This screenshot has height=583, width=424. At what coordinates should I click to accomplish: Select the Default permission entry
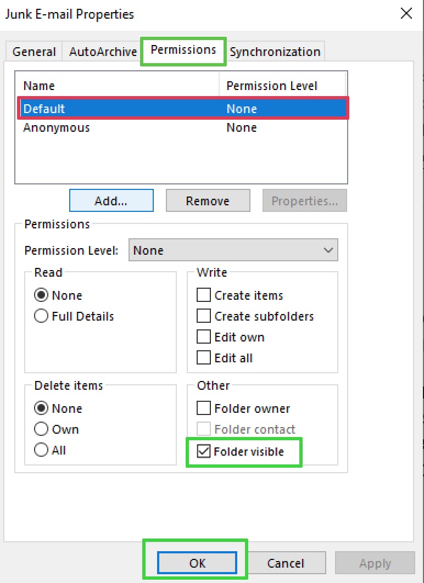click(44, 109)
